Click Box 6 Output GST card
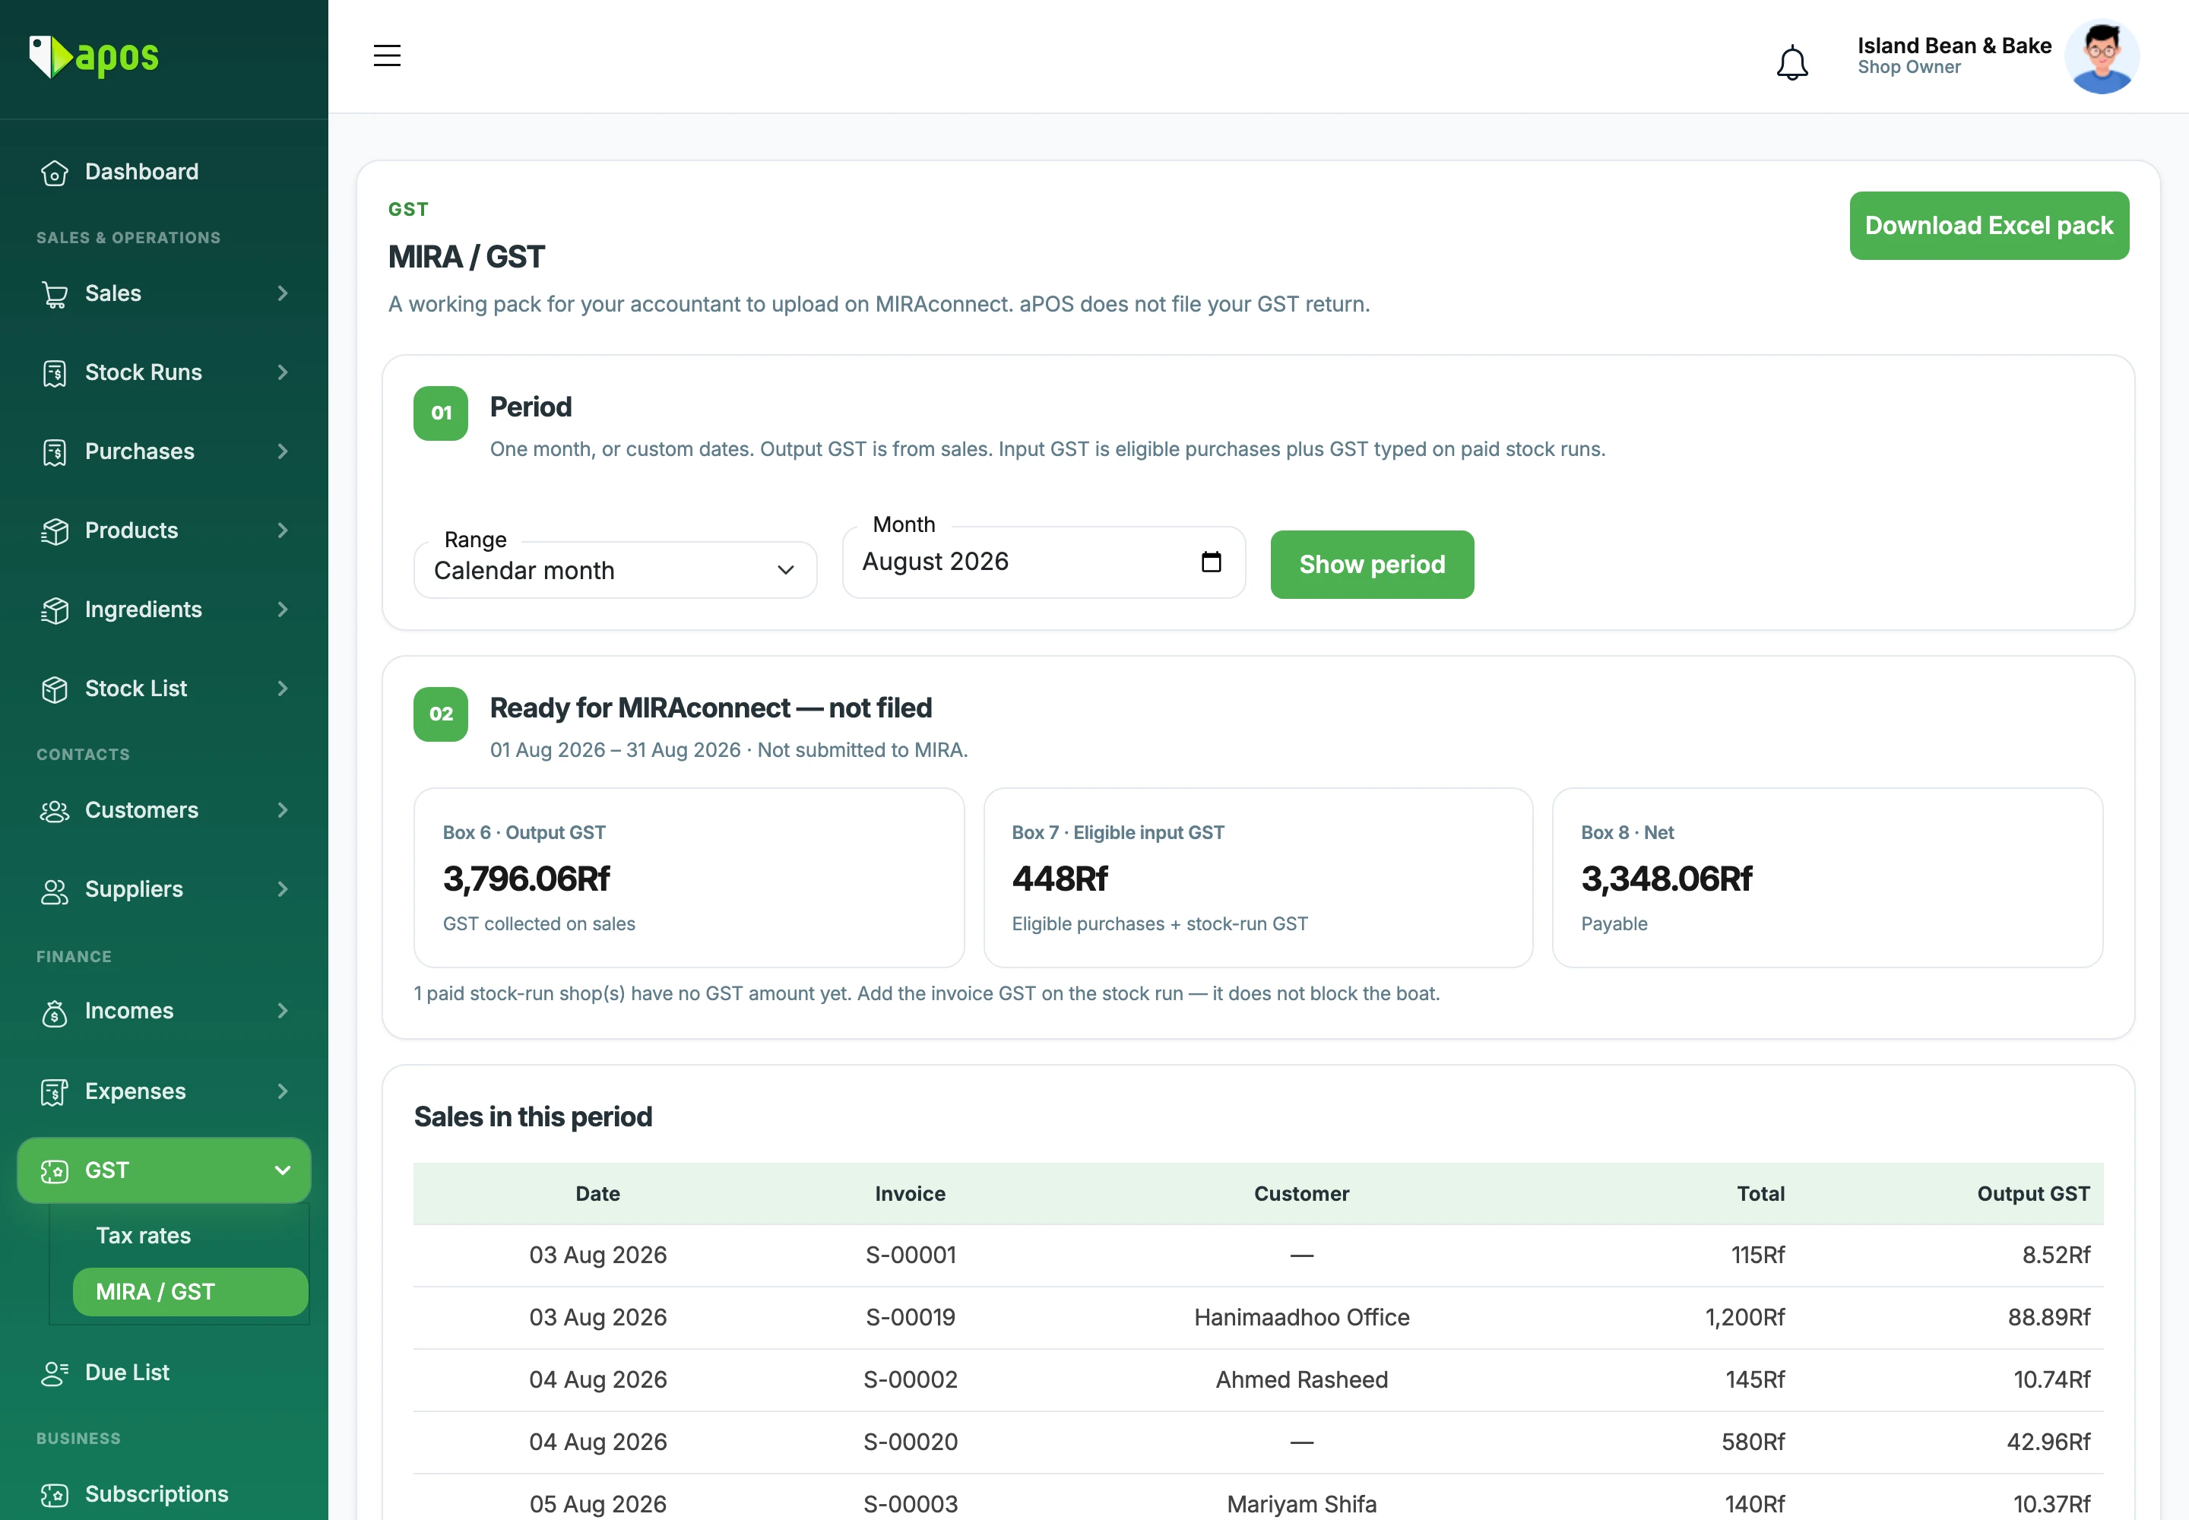 click(689, 878)
